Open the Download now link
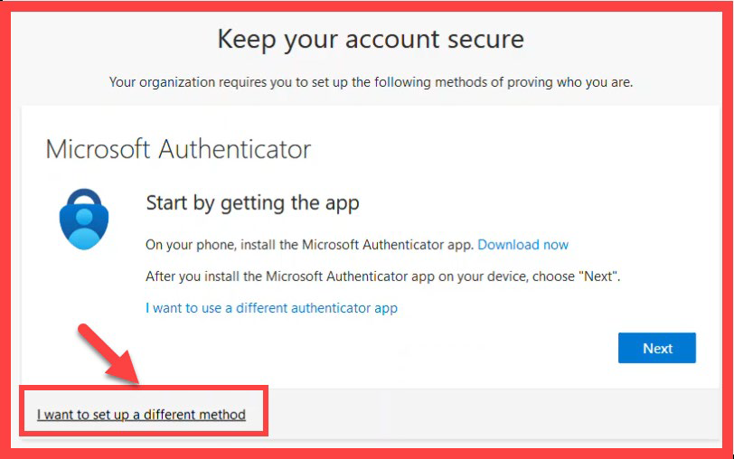 click(522, 245)
